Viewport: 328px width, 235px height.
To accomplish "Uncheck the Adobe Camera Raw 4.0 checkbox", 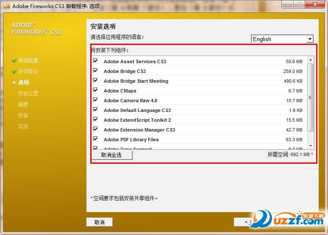I will [95, 100].
